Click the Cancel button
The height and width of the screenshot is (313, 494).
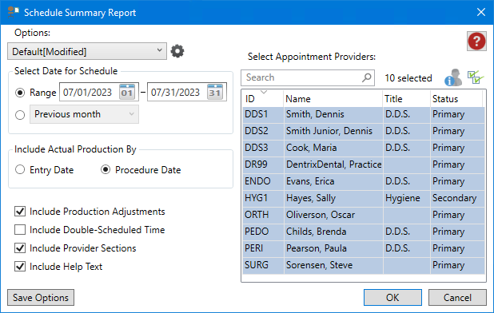click(457, 298)
